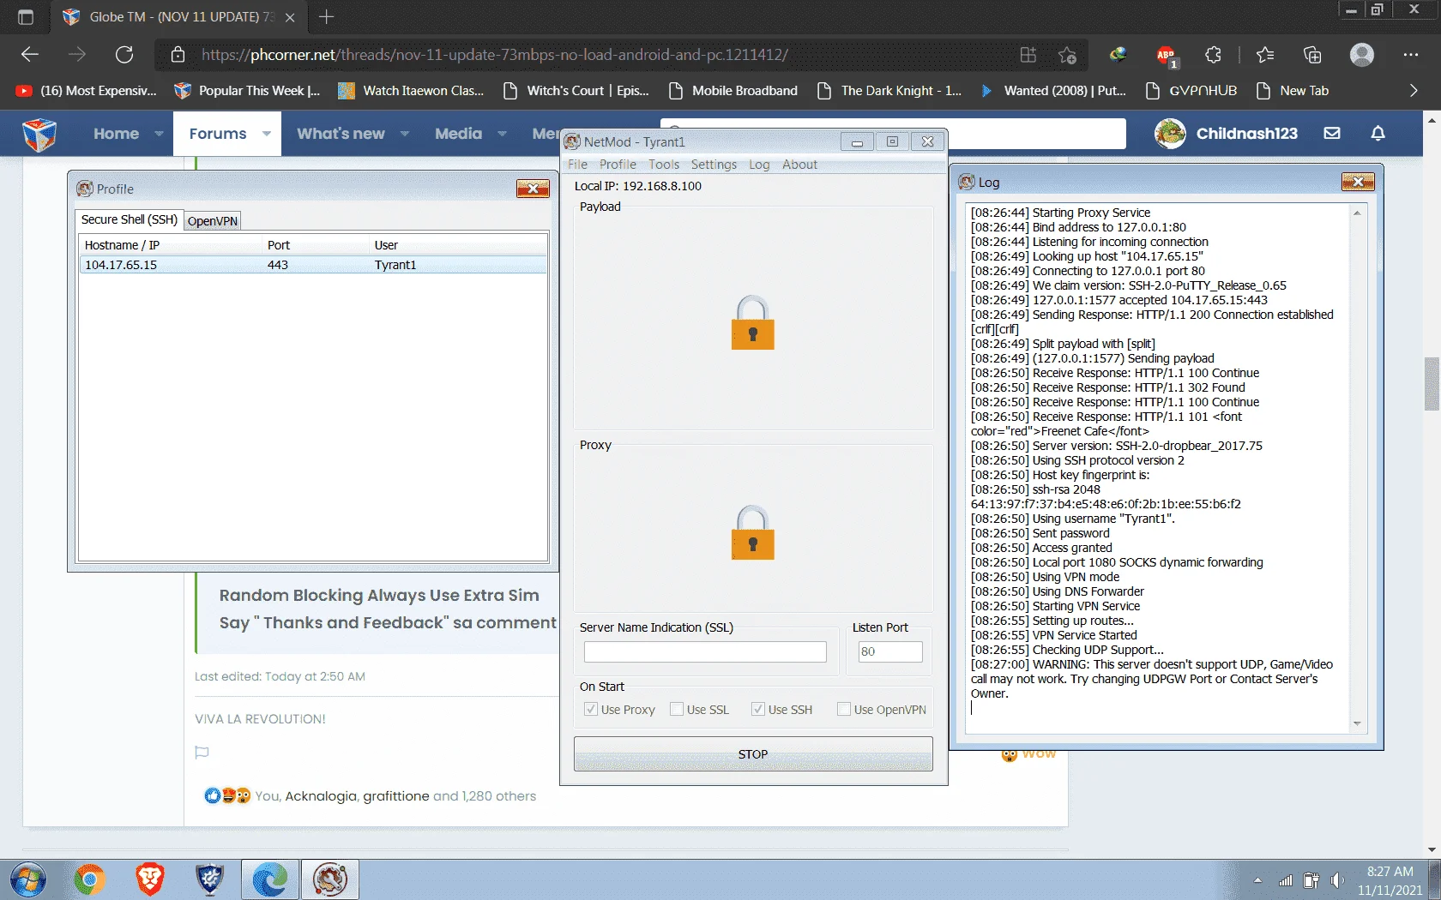The width and height of the screenshot is (1441, 900).
Task: Click the Hostname / IP column header
Action: point(171,245)
